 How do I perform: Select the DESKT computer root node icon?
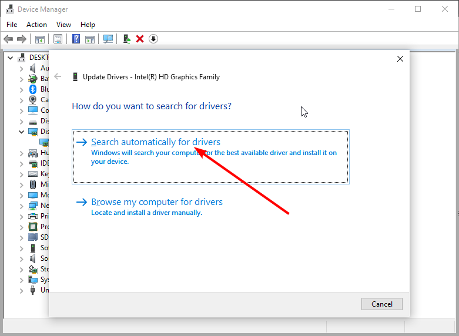click(21, 58)
